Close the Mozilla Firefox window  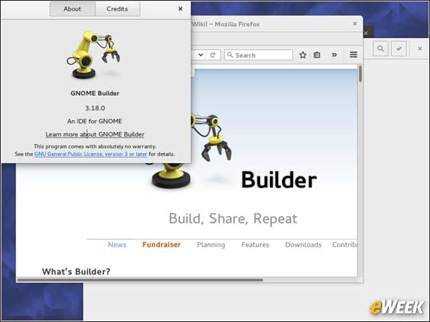coord(355,24)
